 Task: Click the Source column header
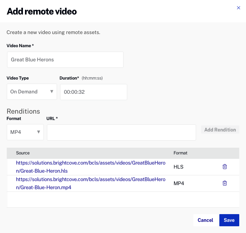(x=23, y=153)
